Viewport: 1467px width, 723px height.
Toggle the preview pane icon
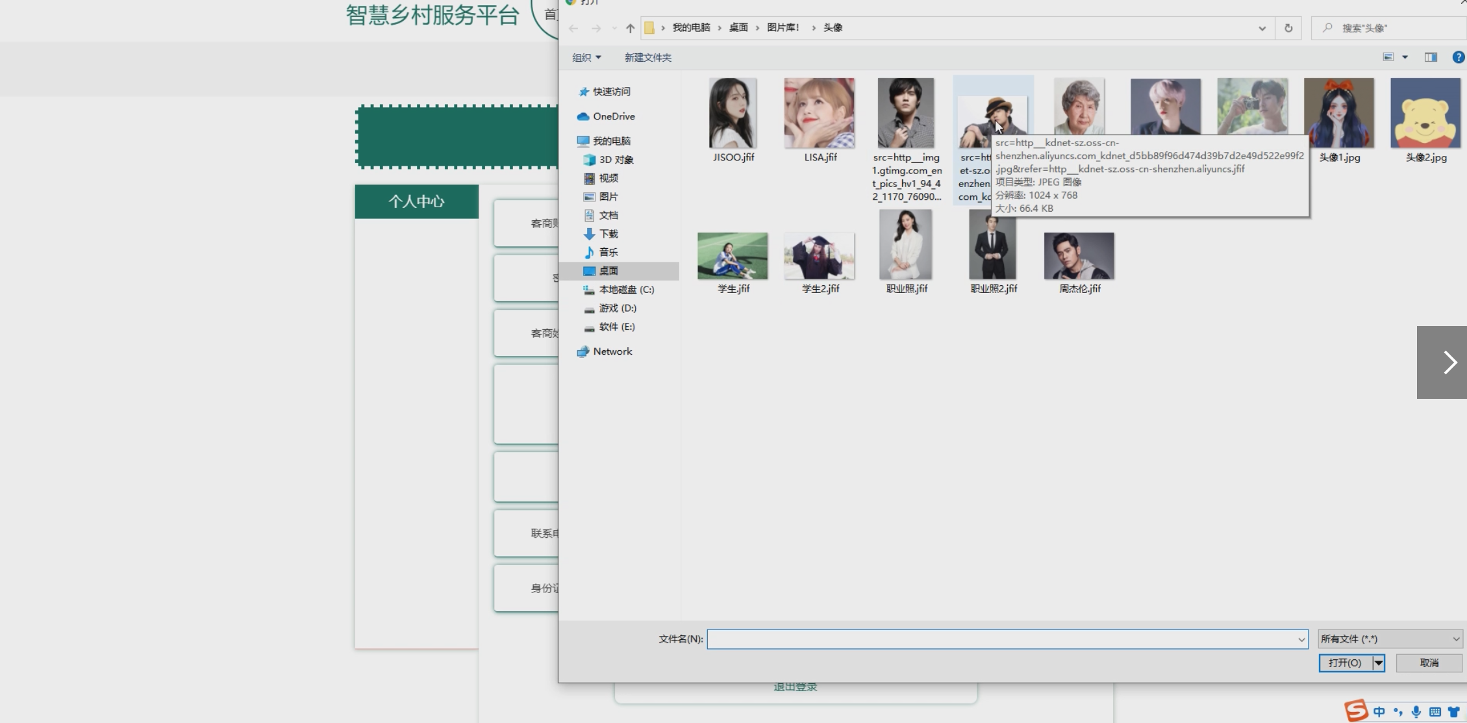tap(1431, 57)
